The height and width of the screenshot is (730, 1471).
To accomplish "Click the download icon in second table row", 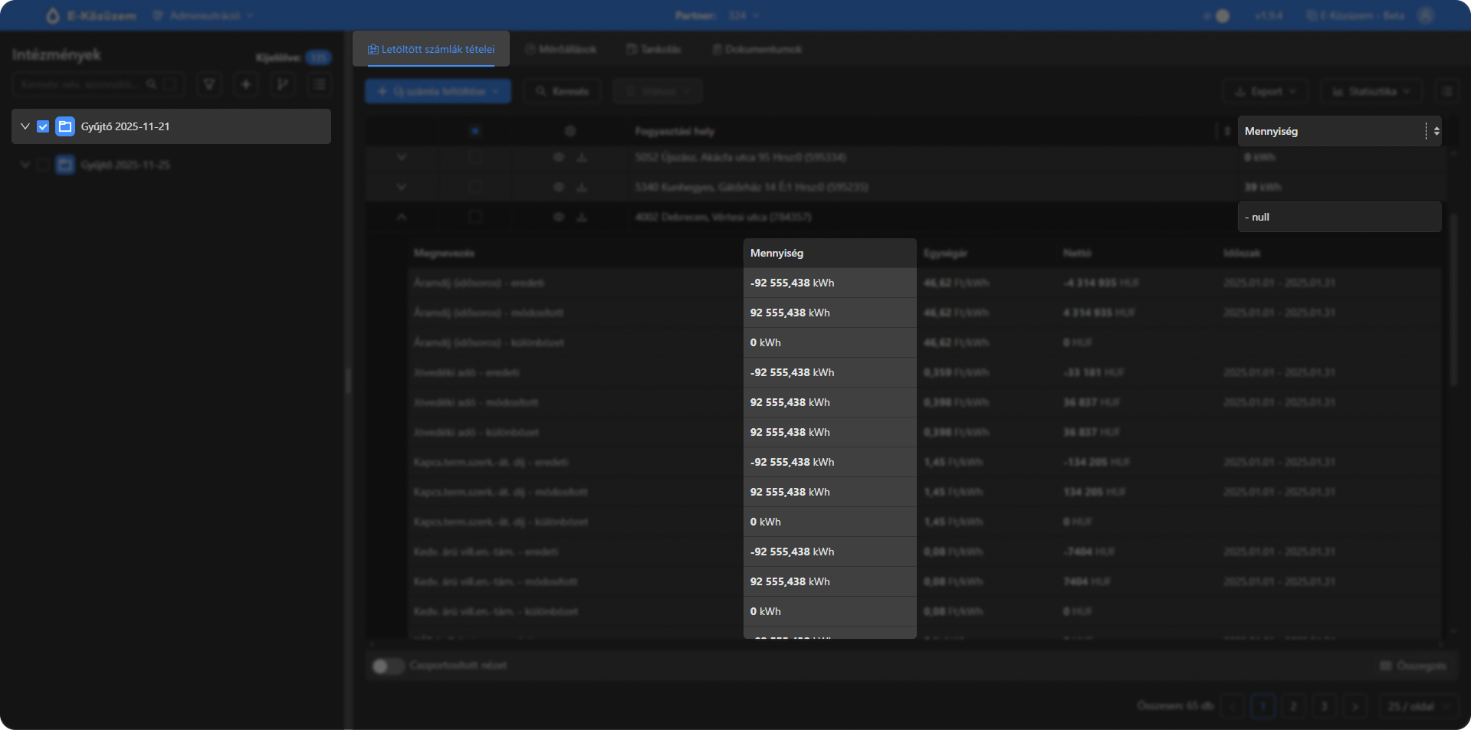I will (x=582, y=187).
